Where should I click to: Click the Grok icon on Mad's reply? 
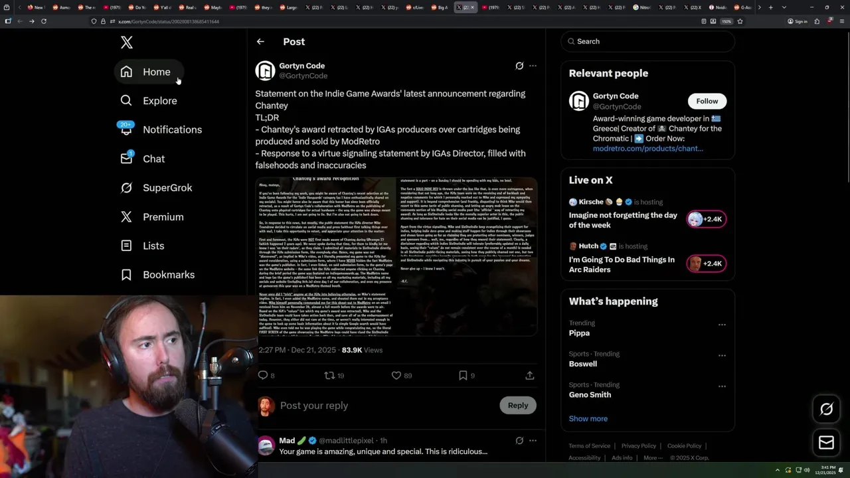pos(519,440)
